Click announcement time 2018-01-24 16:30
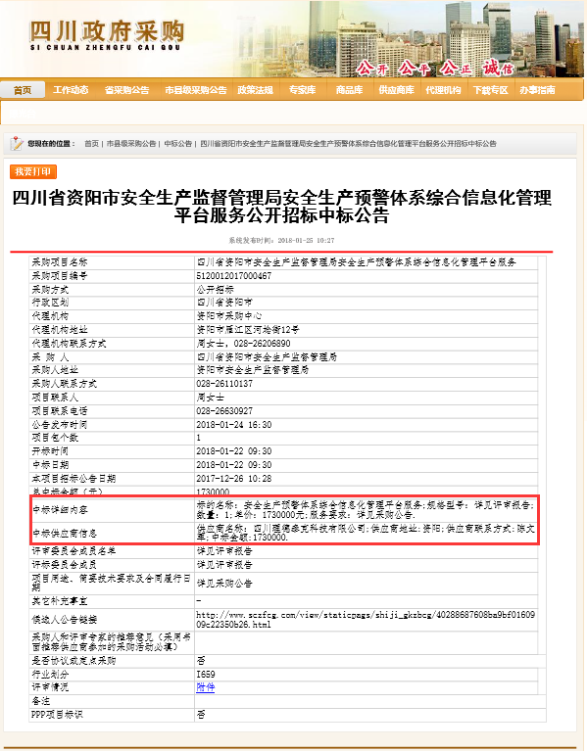The image size is (587, 751). [x=234, y=424]
